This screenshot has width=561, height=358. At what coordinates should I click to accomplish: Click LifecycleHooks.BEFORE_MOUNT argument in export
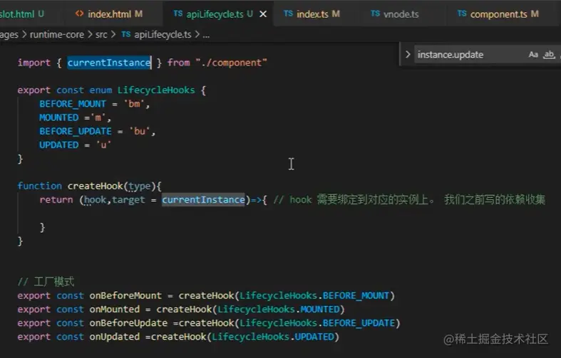click(314, 295)
